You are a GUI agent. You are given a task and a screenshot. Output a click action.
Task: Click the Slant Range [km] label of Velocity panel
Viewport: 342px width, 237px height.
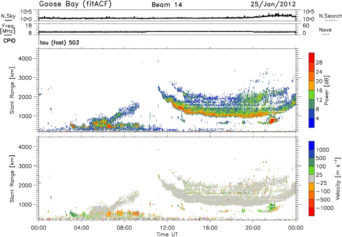tap(12, 179)
